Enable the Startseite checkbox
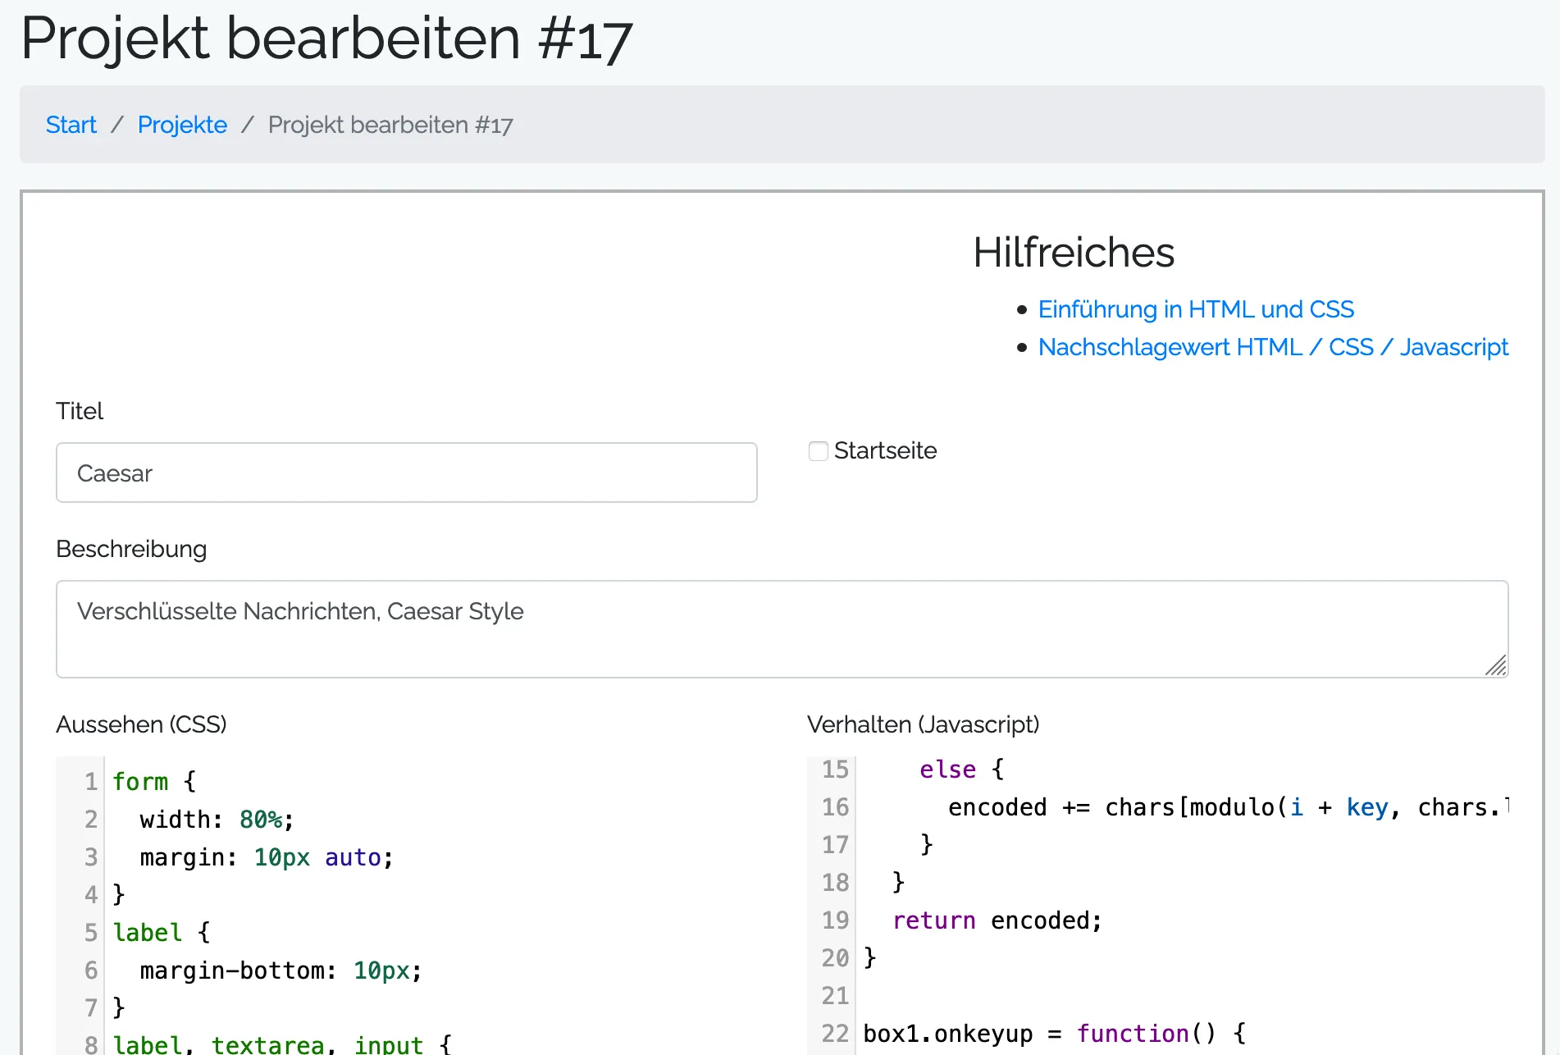The image size is (1560, 1055). (x=818, y=451)
